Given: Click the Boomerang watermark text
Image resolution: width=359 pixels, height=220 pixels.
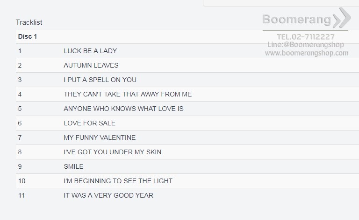Looking at the screenshot, I should coord(296,19).
